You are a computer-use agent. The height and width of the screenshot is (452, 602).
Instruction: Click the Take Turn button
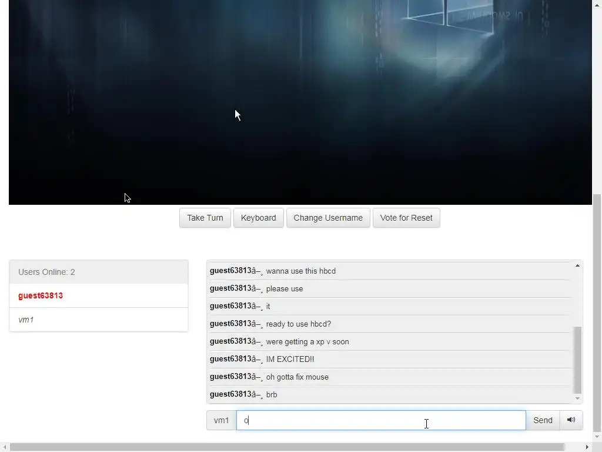(x=205, y=218)
